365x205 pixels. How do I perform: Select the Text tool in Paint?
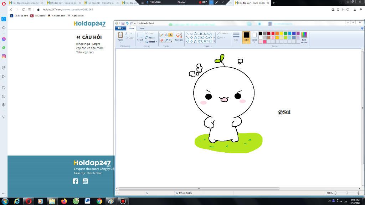pos(171,35)
